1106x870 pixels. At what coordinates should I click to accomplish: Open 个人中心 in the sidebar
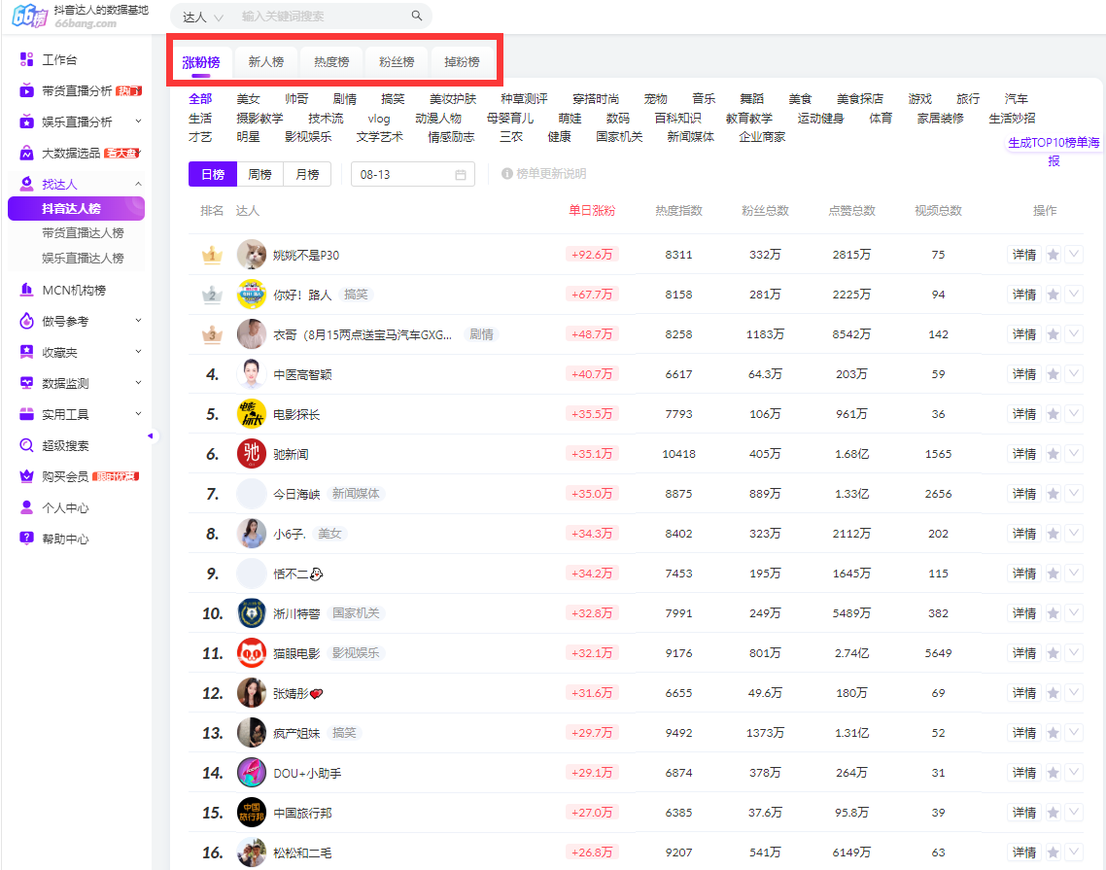[x=65, y=507]
